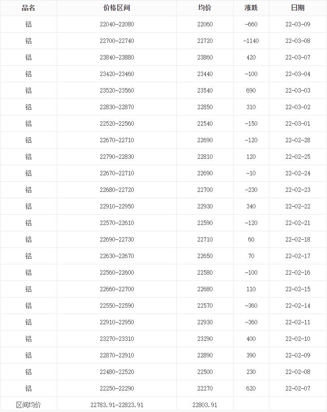This screenshot has width=327, height=412.
Task: Select the change value -1140
Action: pyautogui.click(x=251, y=41)
